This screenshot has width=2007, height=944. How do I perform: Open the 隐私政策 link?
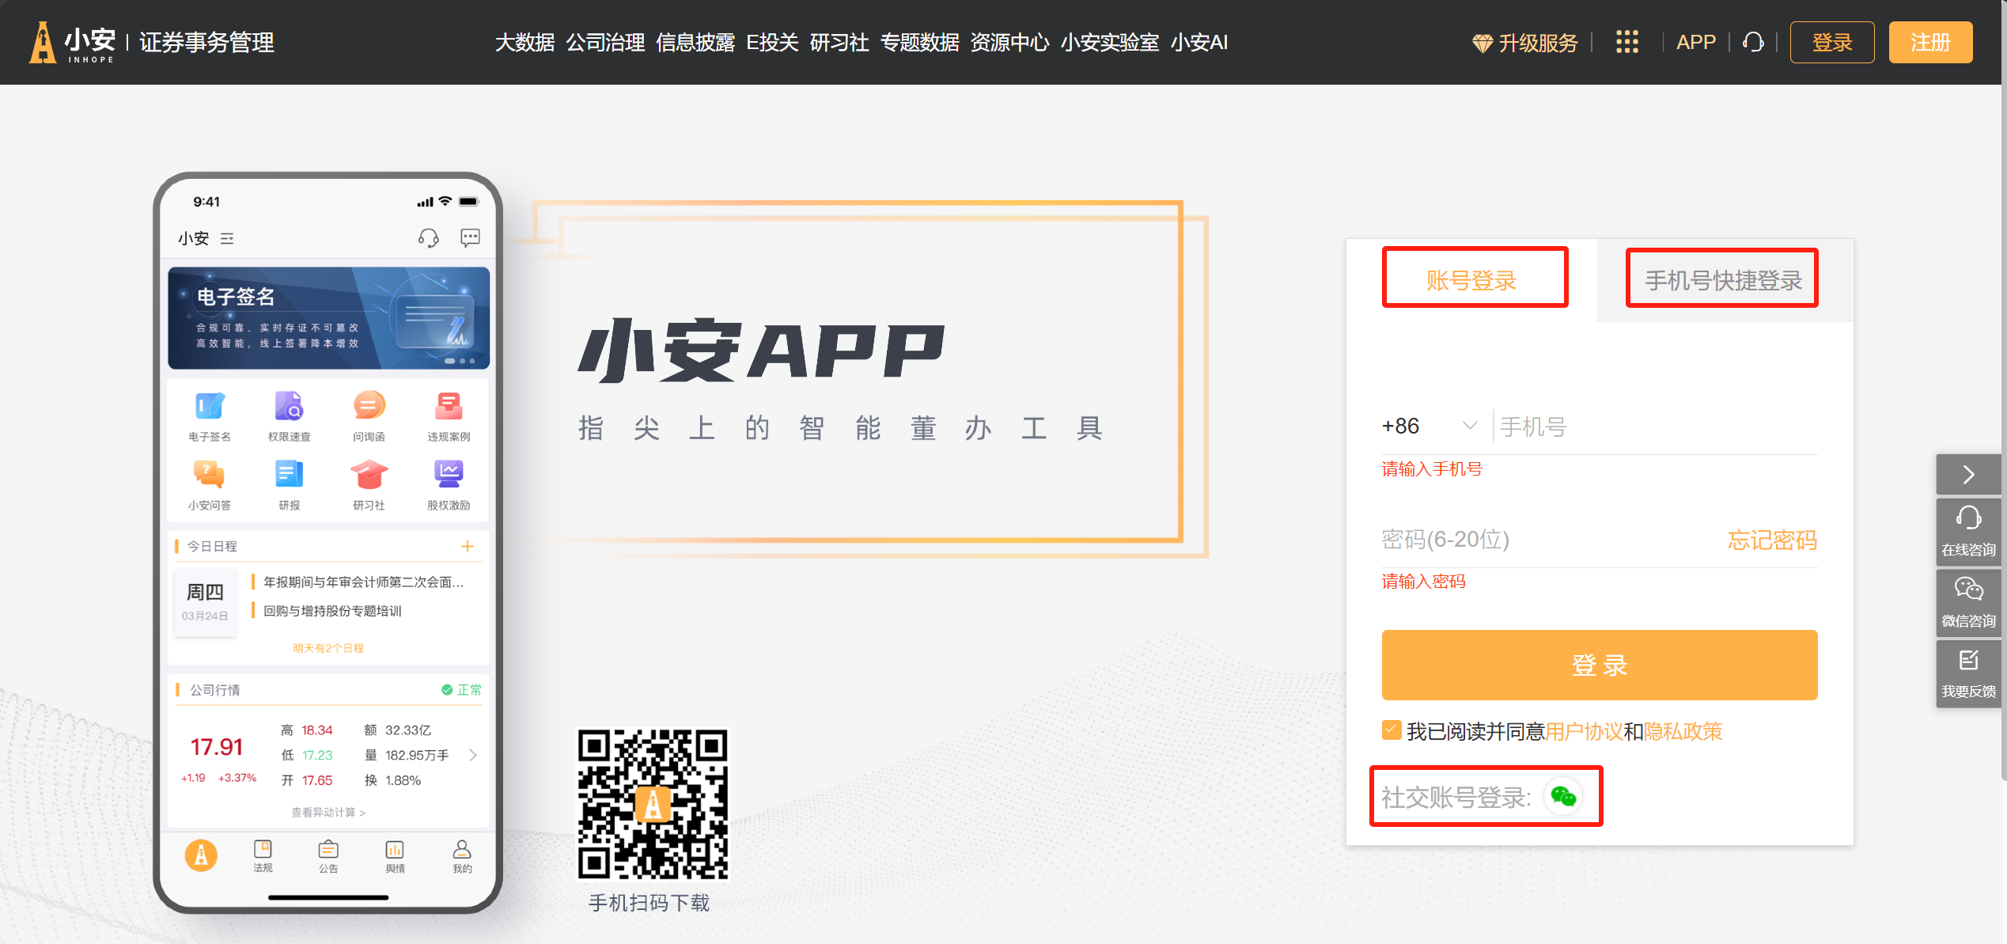click(x=1683, y=731)
